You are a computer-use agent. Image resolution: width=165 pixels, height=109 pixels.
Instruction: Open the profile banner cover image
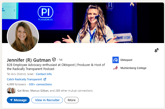[x=83, y=23]
